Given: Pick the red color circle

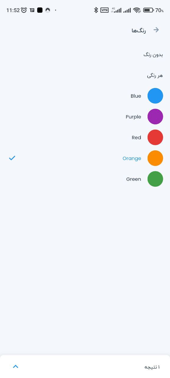Looking at the screenshot, I should [155, 137].
